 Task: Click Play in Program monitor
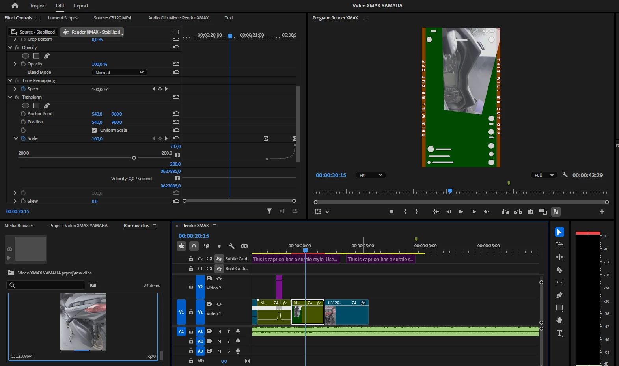(x=461, y=212)
